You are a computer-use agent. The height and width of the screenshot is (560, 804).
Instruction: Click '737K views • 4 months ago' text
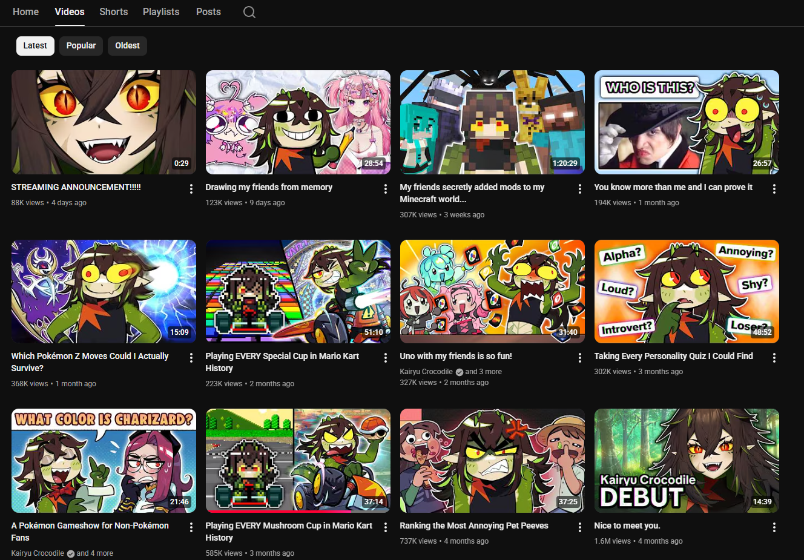click(x=444, y=541)
